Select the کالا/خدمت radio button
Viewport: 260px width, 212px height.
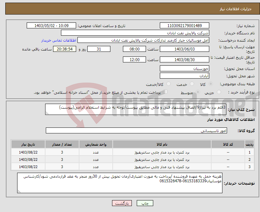168,84
